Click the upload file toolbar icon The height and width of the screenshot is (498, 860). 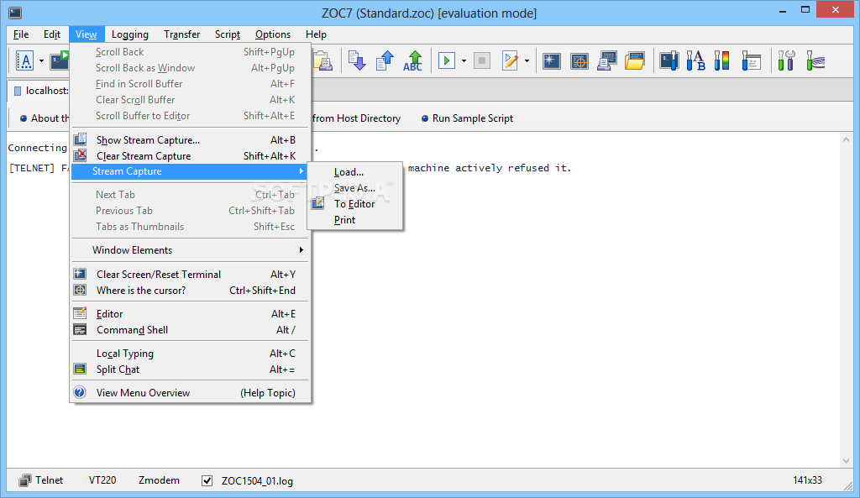(x=385, y=60)
